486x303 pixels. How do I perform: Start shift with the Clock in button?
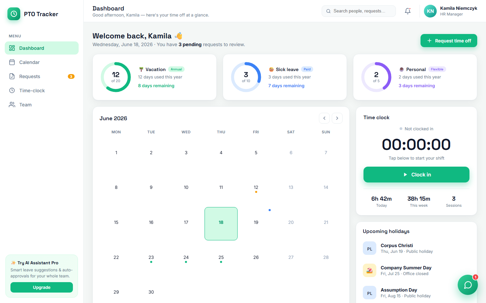click(416, 175)
